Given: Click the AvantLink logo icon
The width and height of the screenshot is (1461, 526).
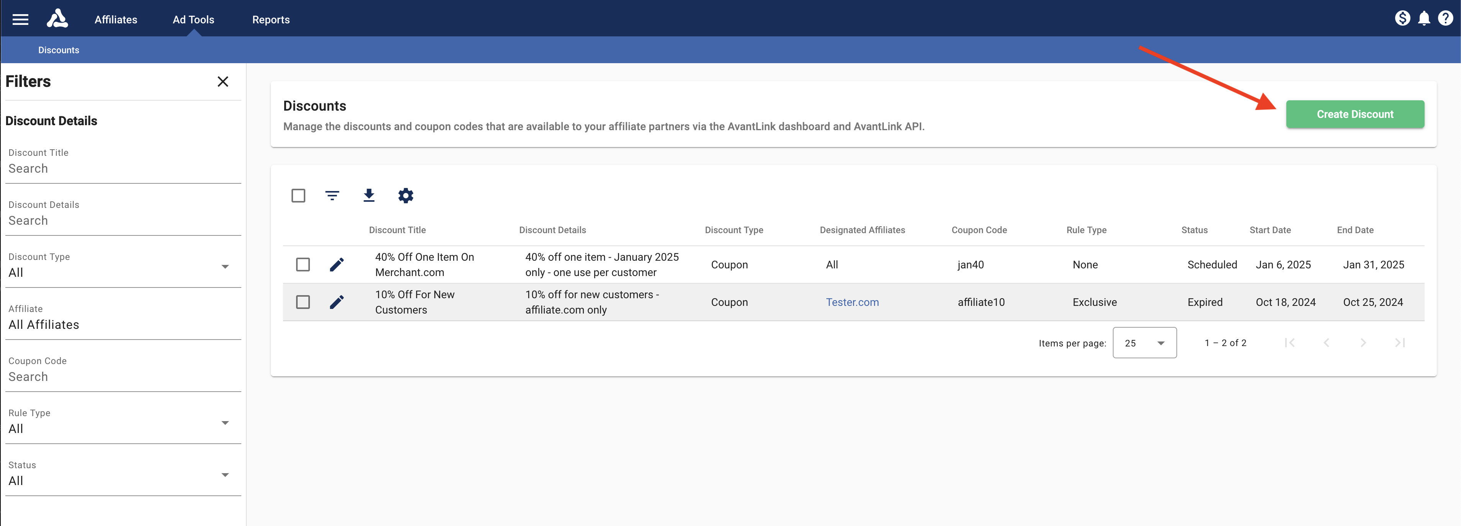Looking at the screenshot, I should [57, 19].
